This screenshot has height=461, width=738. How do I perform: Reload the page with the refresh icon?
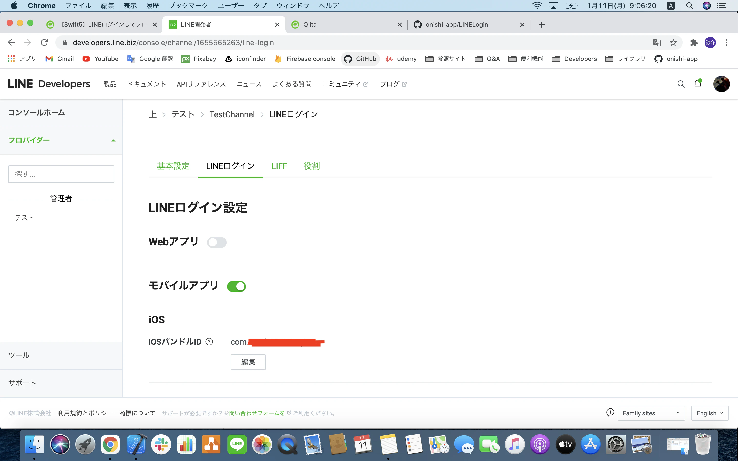(44, 42)
